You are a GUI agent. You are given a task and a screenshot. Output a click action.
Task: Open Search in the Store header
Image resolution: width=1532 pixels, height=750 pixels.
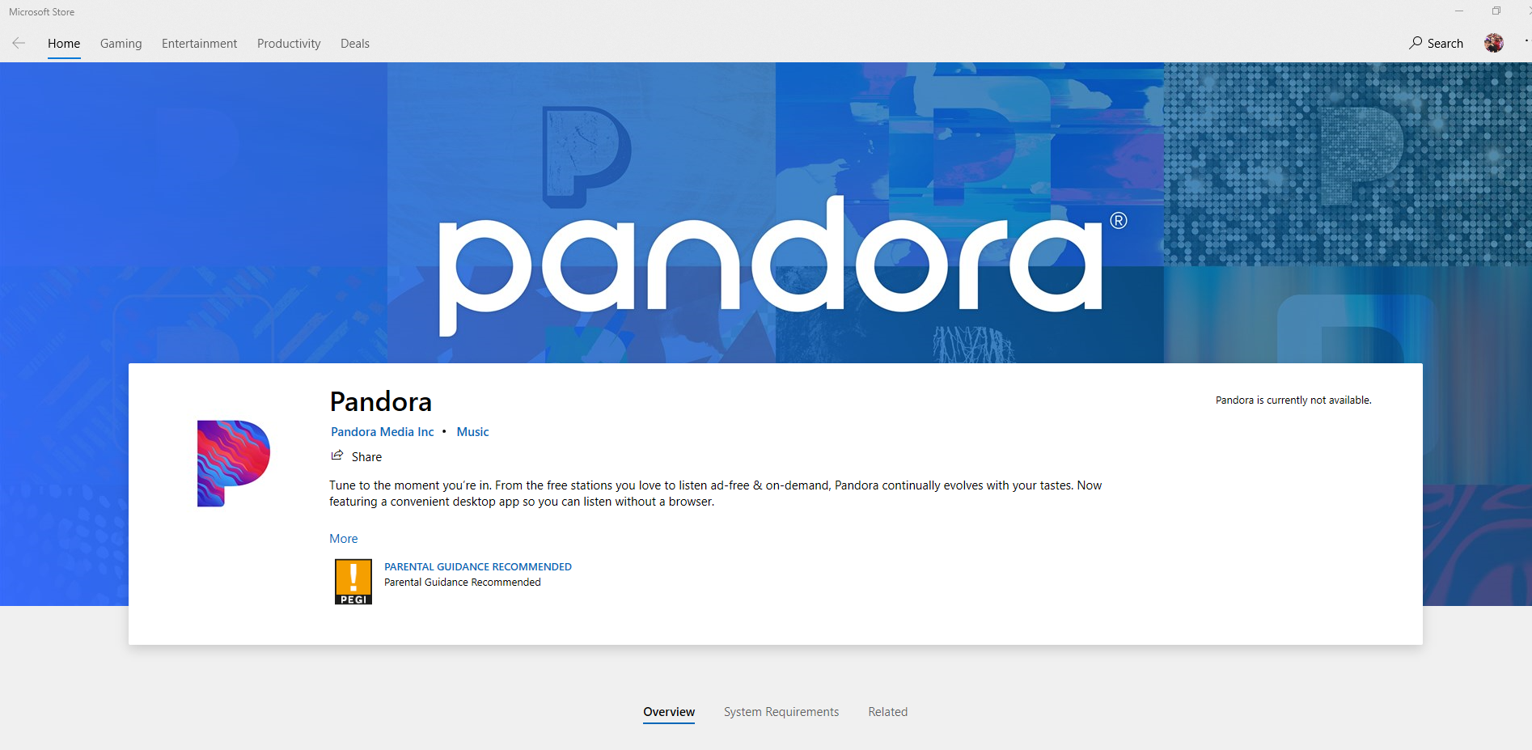coord(1436,43)
